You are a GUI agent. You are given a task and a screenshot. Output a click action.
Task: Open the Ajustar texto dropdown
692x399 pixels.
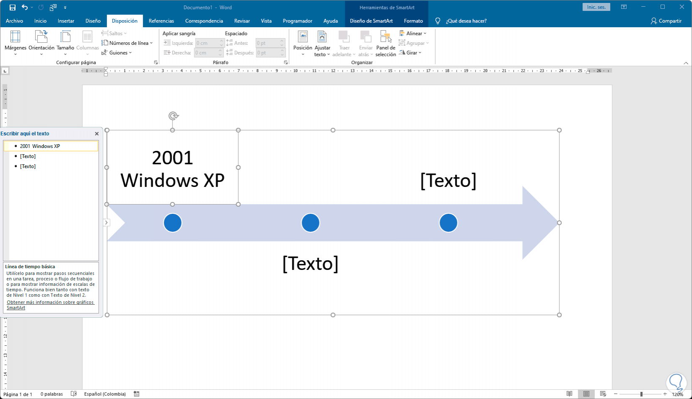(x=322, y=44)
